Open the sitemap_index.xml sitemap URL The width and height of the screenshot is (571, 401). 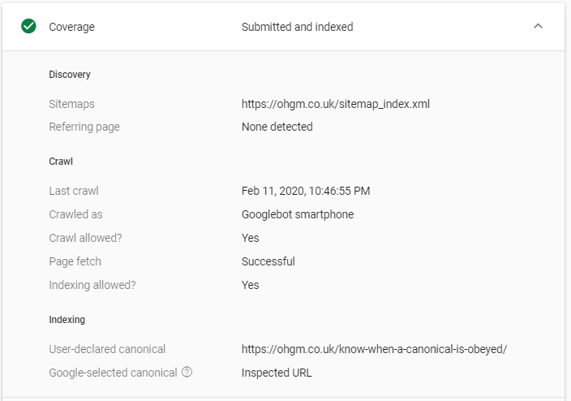coord(336,104)
